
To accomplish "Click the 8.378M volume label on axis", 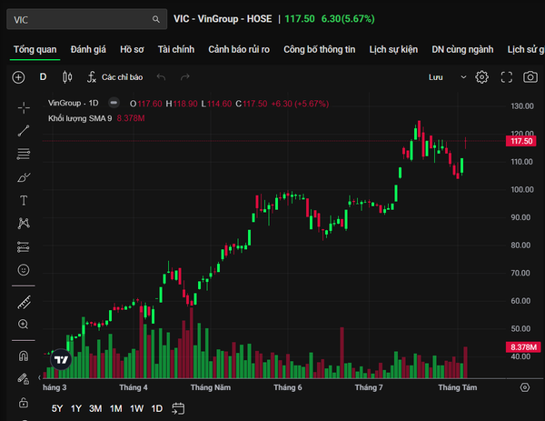I will tap(523, 346).
